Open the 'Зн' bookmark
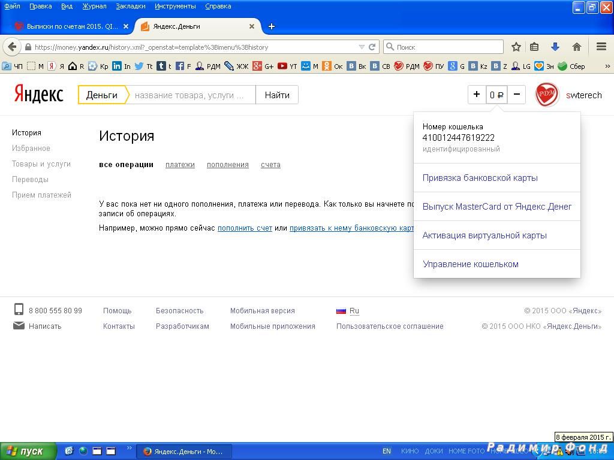The height and width of the screenshot is (460, 614). pos(544,66)
